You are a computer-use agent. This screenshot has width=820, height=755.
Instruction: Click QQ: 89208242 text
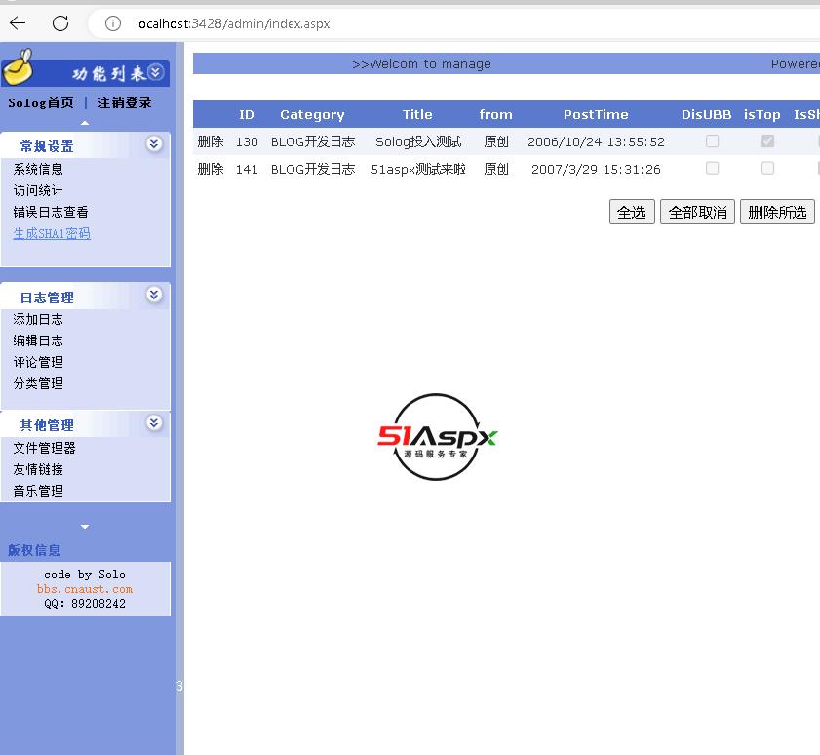(85, 603)
